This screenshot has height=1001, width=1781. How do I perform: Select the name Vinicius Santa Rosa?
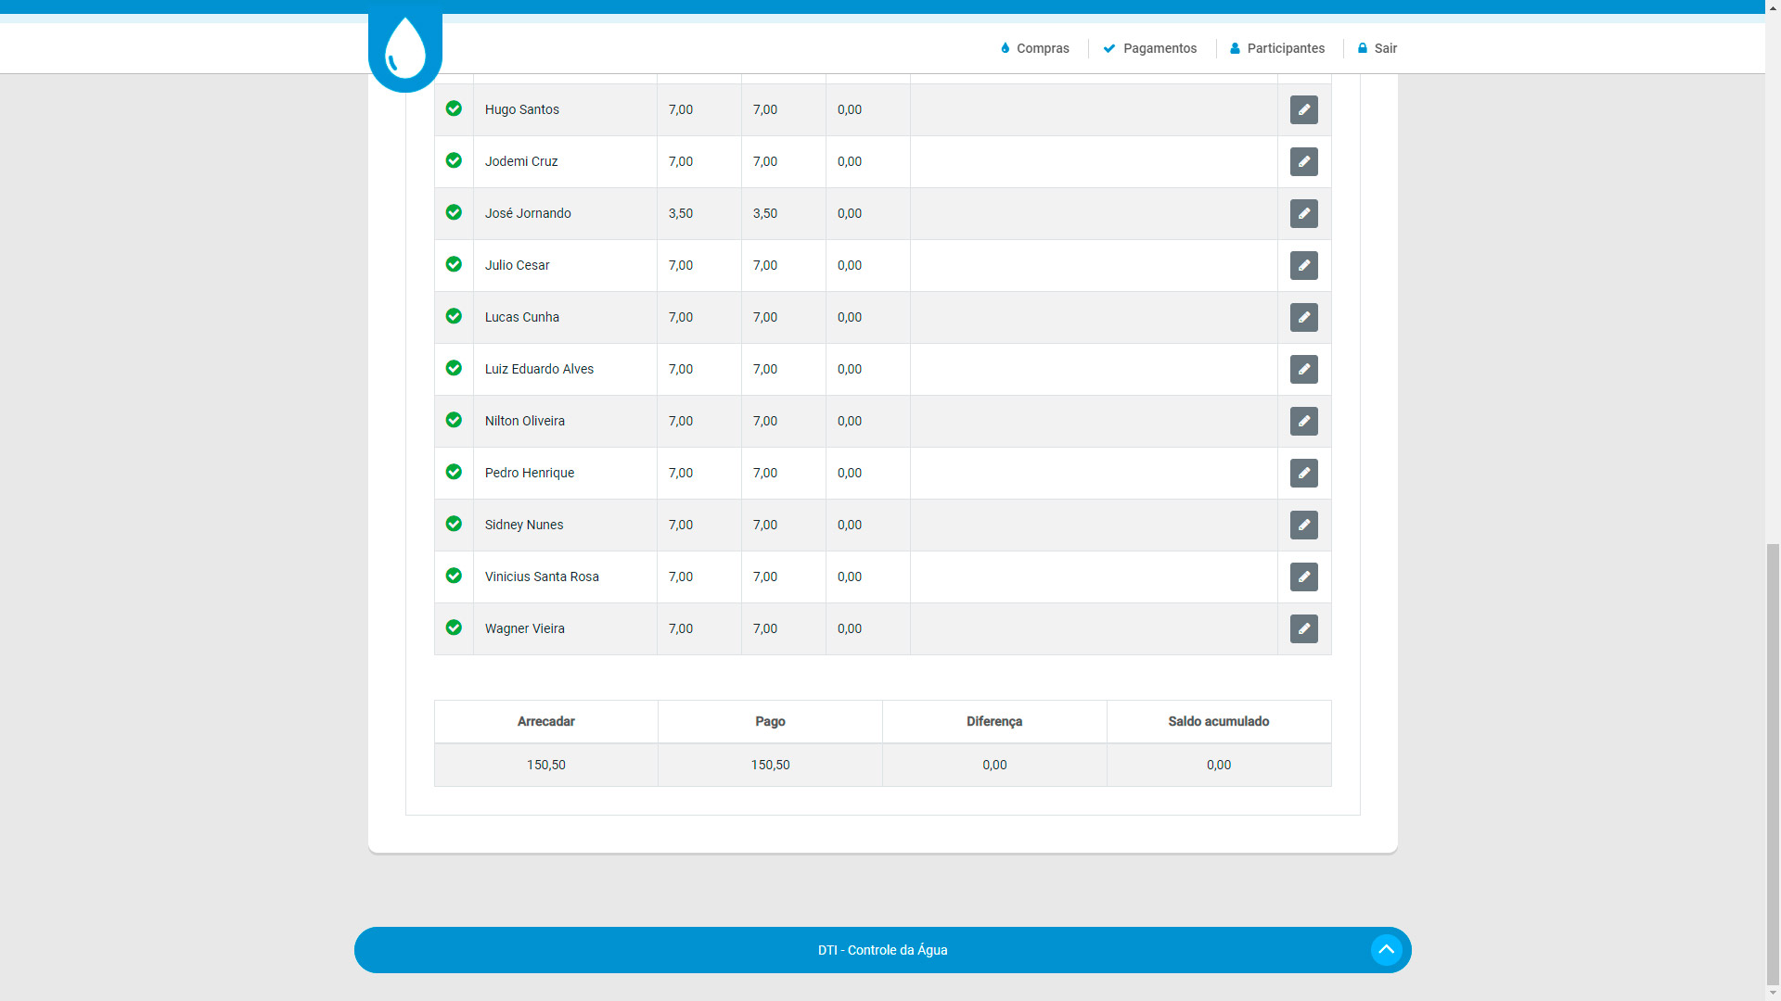pyautogui.click(x=542, y=577)
